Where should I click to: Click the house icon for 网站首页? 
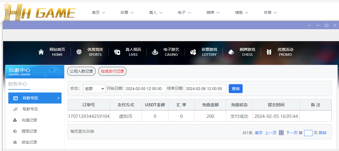click(x=41, y=52)
